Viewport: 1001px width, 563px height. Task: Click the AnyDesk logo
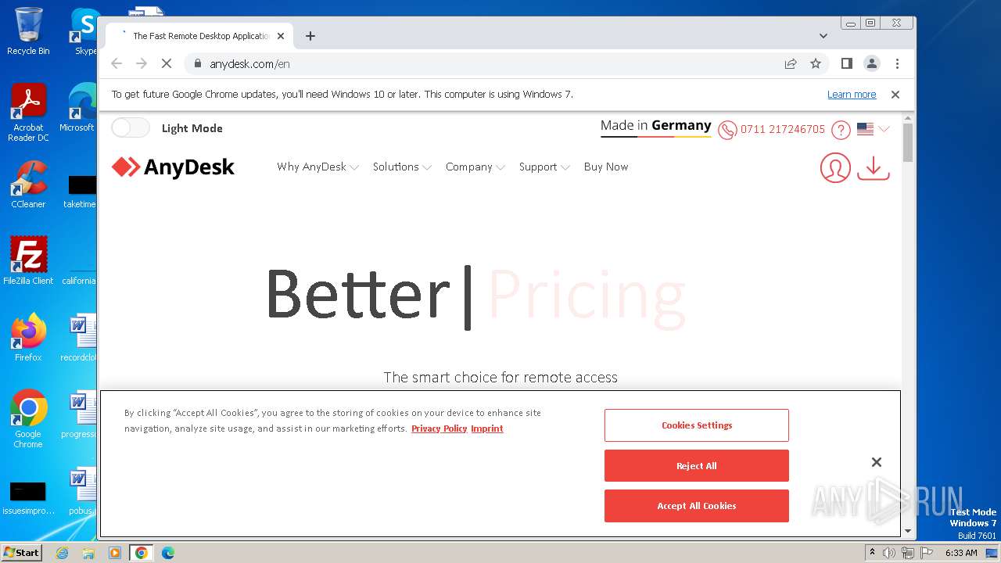pyautogui.click(x=173, y=167)
